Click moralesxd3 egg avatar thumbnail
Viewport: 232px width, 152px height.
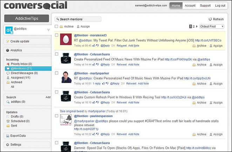tap(66, 39)
